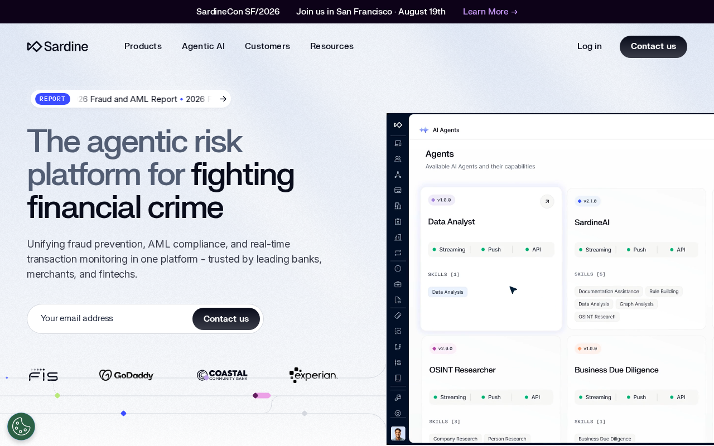The width and height of the screenshot is (714, 446).
Task: Click Contact us button beside email field
Action: 226,319
